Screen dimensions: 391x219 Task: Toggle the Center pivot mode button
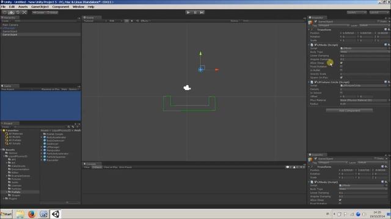pyautogui.click(x=38, y=12)
